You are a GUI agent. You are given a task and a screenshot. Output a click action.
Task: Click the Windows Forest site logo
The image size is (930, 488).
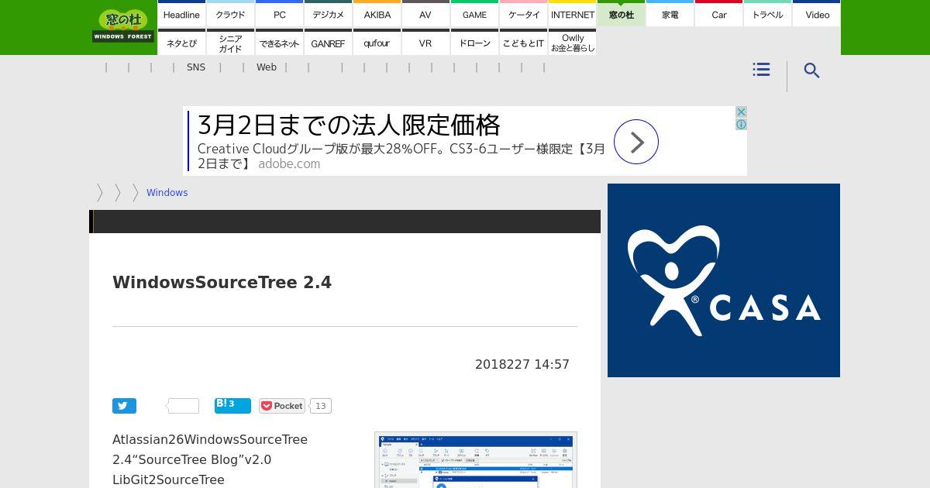click(x=123, y=26)
